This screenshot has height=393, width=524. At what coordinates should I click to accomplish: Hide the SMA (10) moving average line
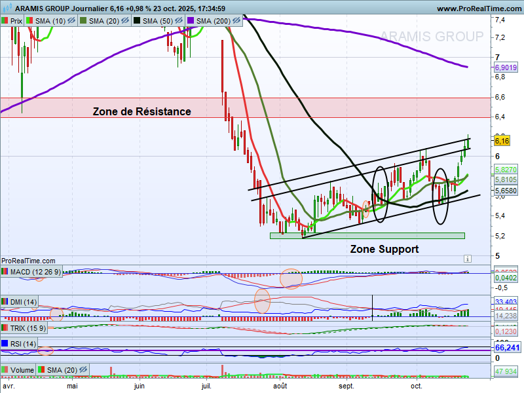click(x=71, y=21)
